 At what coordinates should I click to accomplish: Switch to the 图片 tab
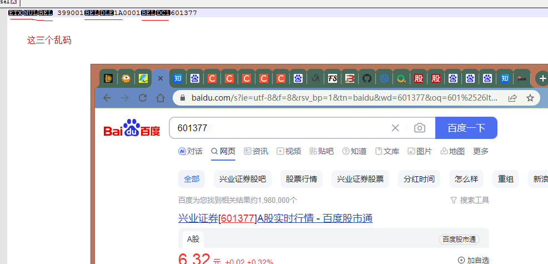[x=420, y=151]
